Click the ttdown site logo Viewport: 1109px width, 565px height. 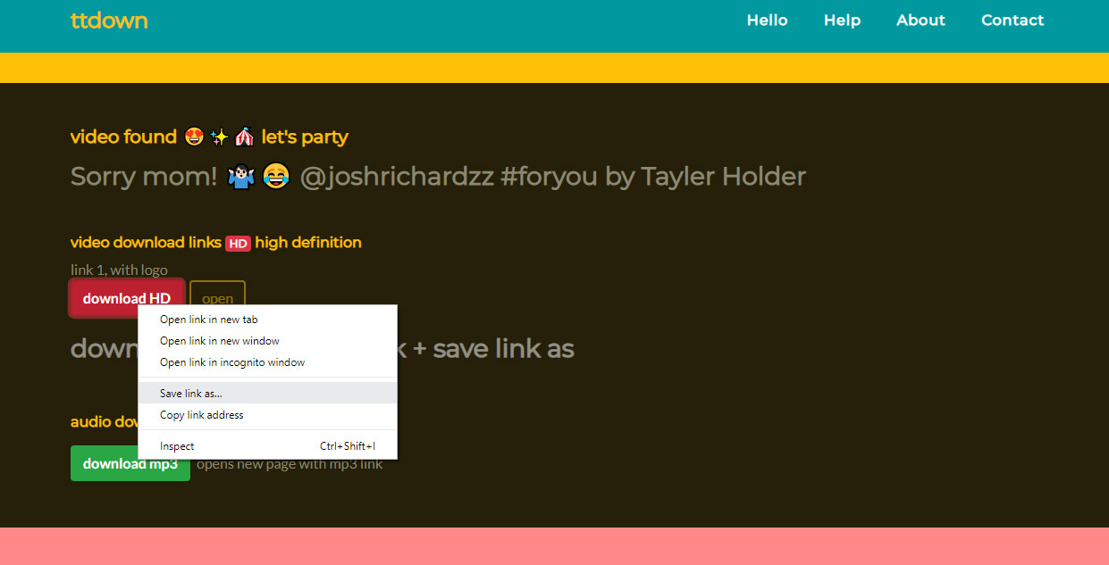pos(109,21)
